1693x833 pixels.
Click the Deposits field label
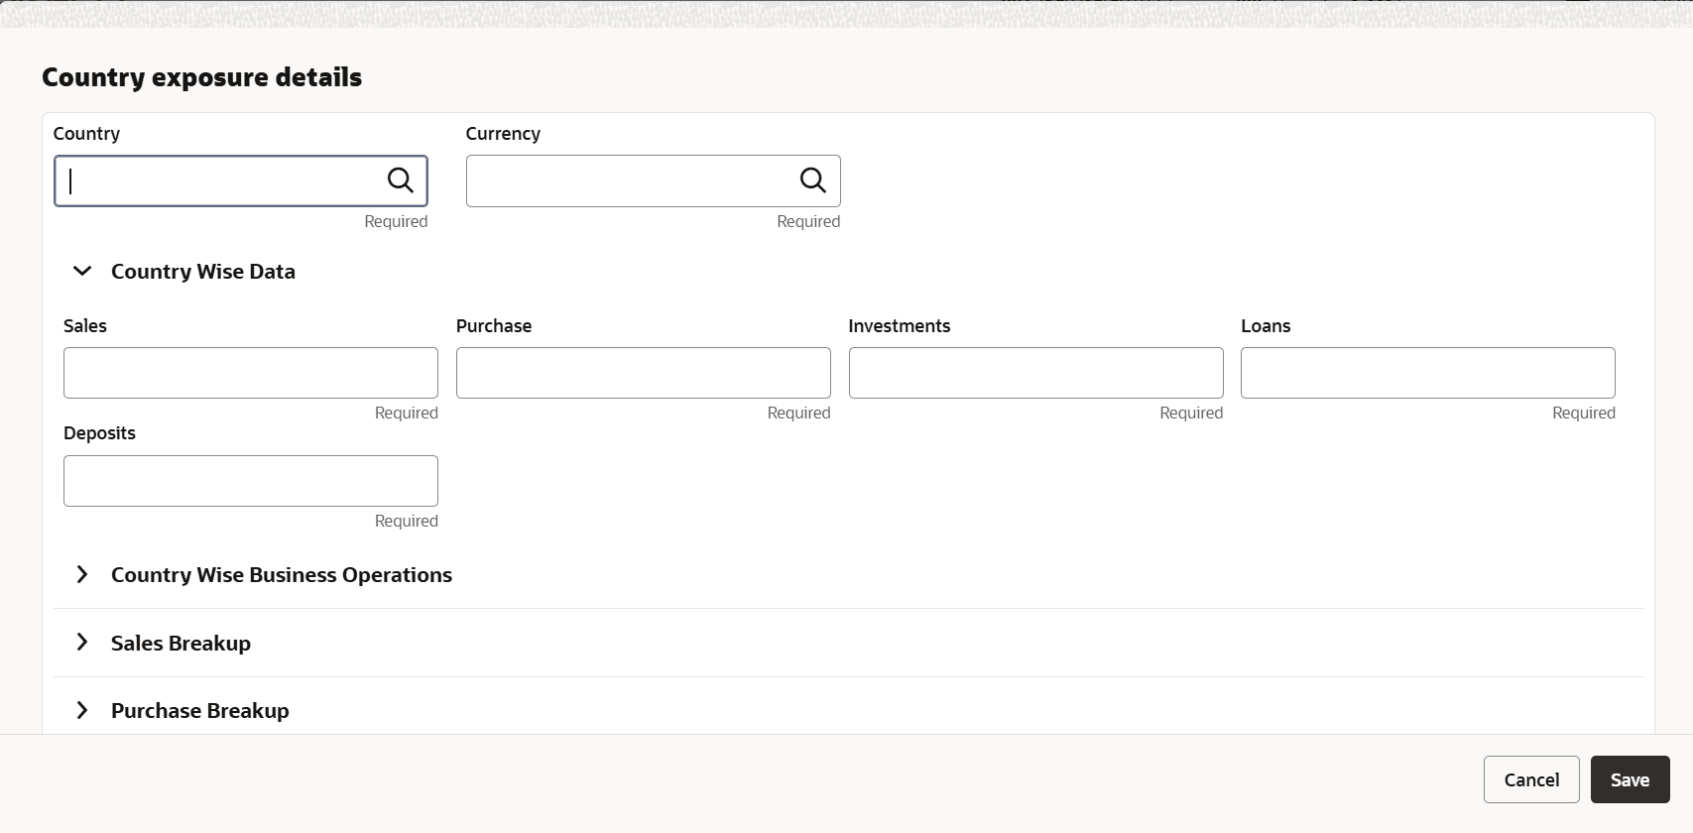[x=99, y=433]
